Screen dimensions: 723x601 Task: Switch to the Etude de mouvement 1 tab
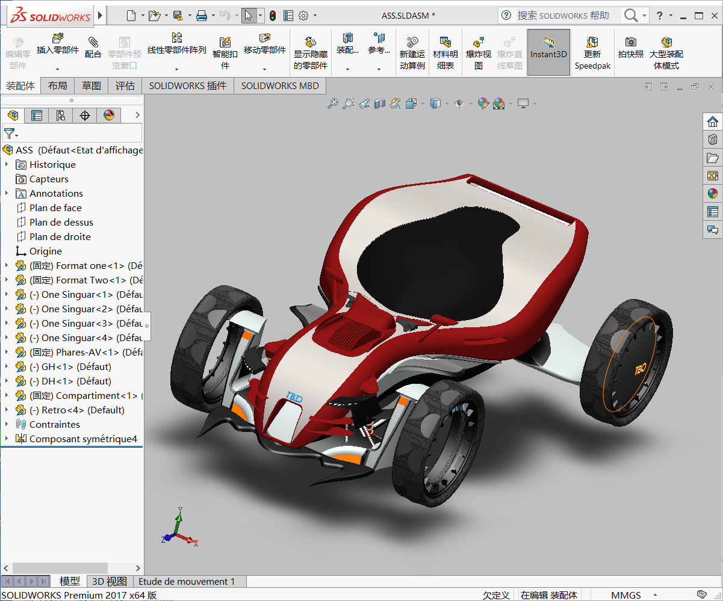[187, 581]
